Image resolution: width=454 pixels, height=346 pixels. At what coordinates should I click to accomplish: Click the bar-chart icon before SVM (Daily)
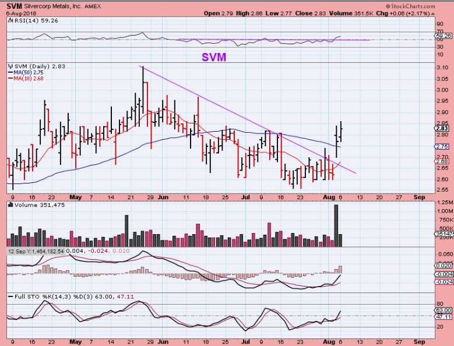[10, 66]
